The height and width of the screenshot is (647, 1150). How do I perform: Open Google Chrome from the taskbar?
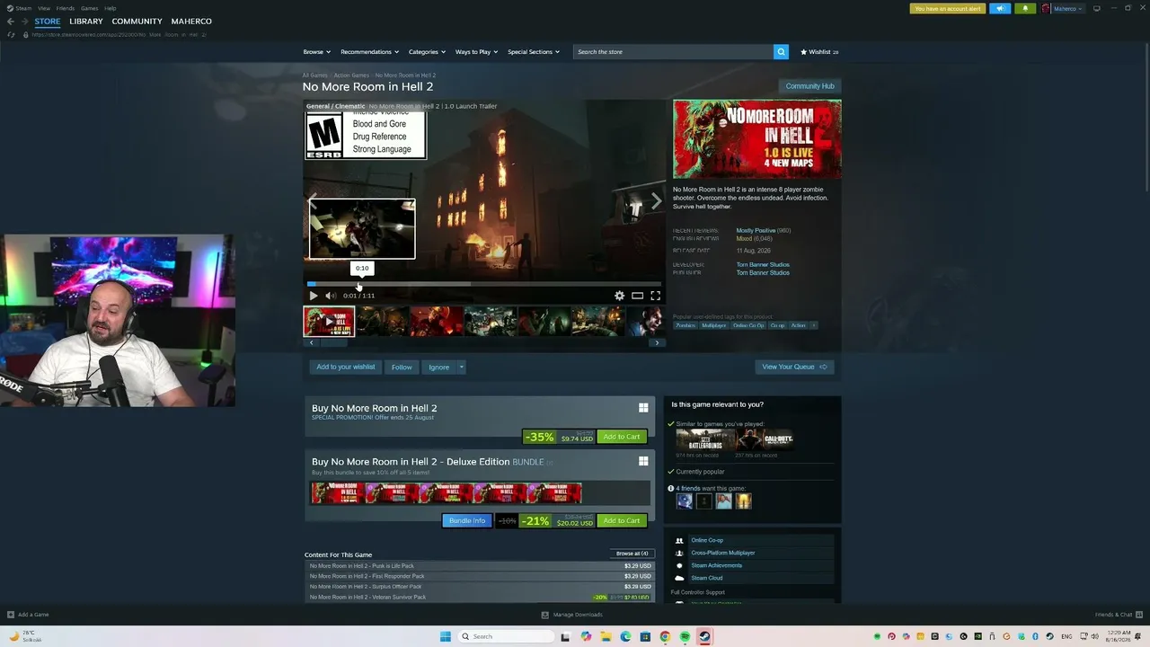(x=665, y=637)
